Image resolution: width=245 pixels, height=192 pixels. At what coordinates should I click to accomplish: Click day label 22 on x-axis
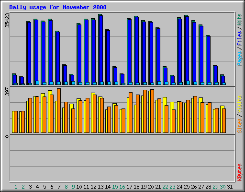(x=165, y=187)
